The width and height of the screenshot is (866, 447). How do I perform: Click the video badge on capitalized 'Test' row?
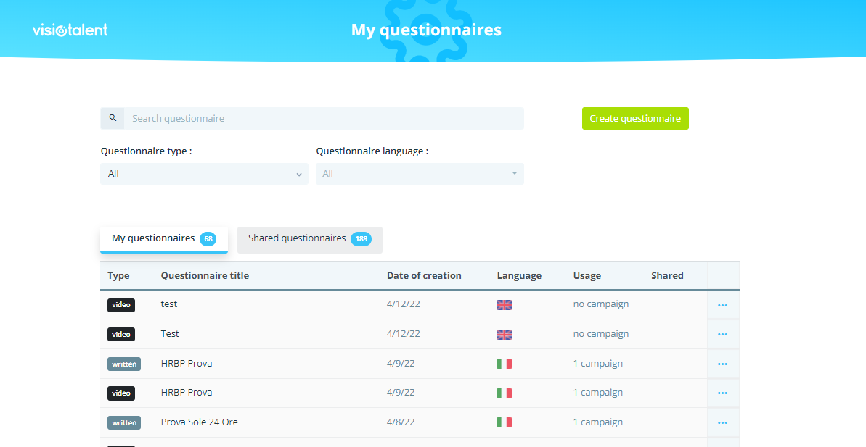tap(121, 335)
